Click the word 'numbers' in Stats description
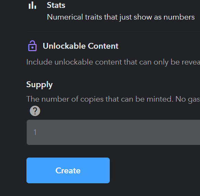Screen dimensions: 200x196 click(x=179, y=17)
